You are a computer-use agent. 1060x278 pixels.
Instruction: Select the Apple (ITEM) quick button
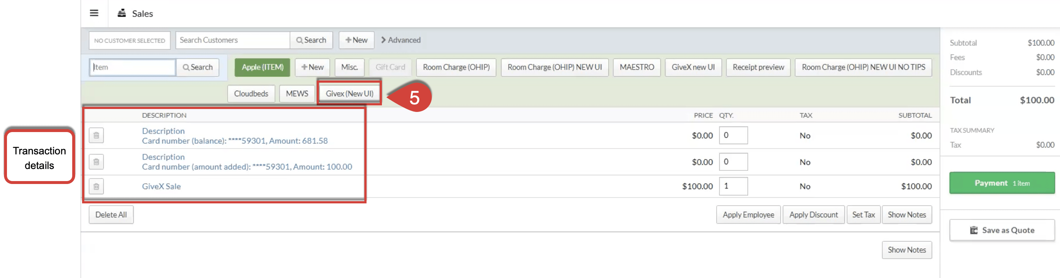(262, 67)
